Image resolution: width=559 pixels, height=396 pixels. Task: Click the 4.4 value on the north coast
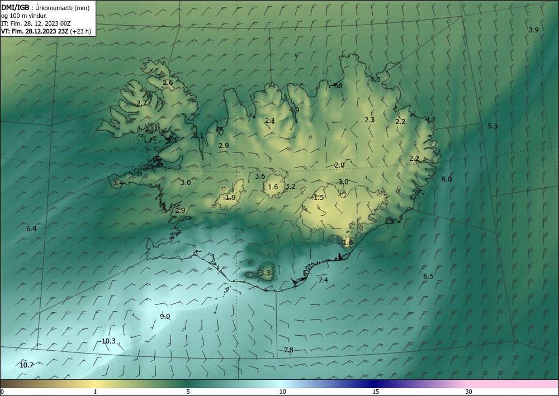pos(337,85)
